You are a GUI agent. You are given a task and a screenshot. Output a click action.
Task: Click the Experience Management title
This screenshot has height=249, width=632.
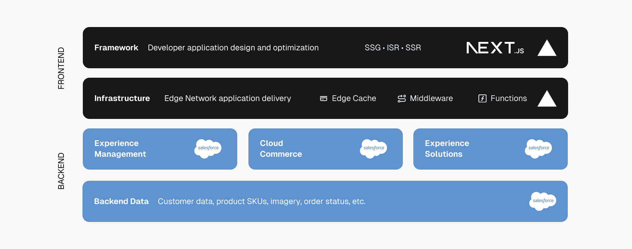point(120,149)
